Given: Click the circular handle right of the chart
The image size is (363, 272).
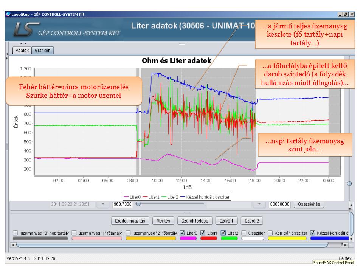Looking at the screenshot, I should pyautogui.click(x=349, y=183).
